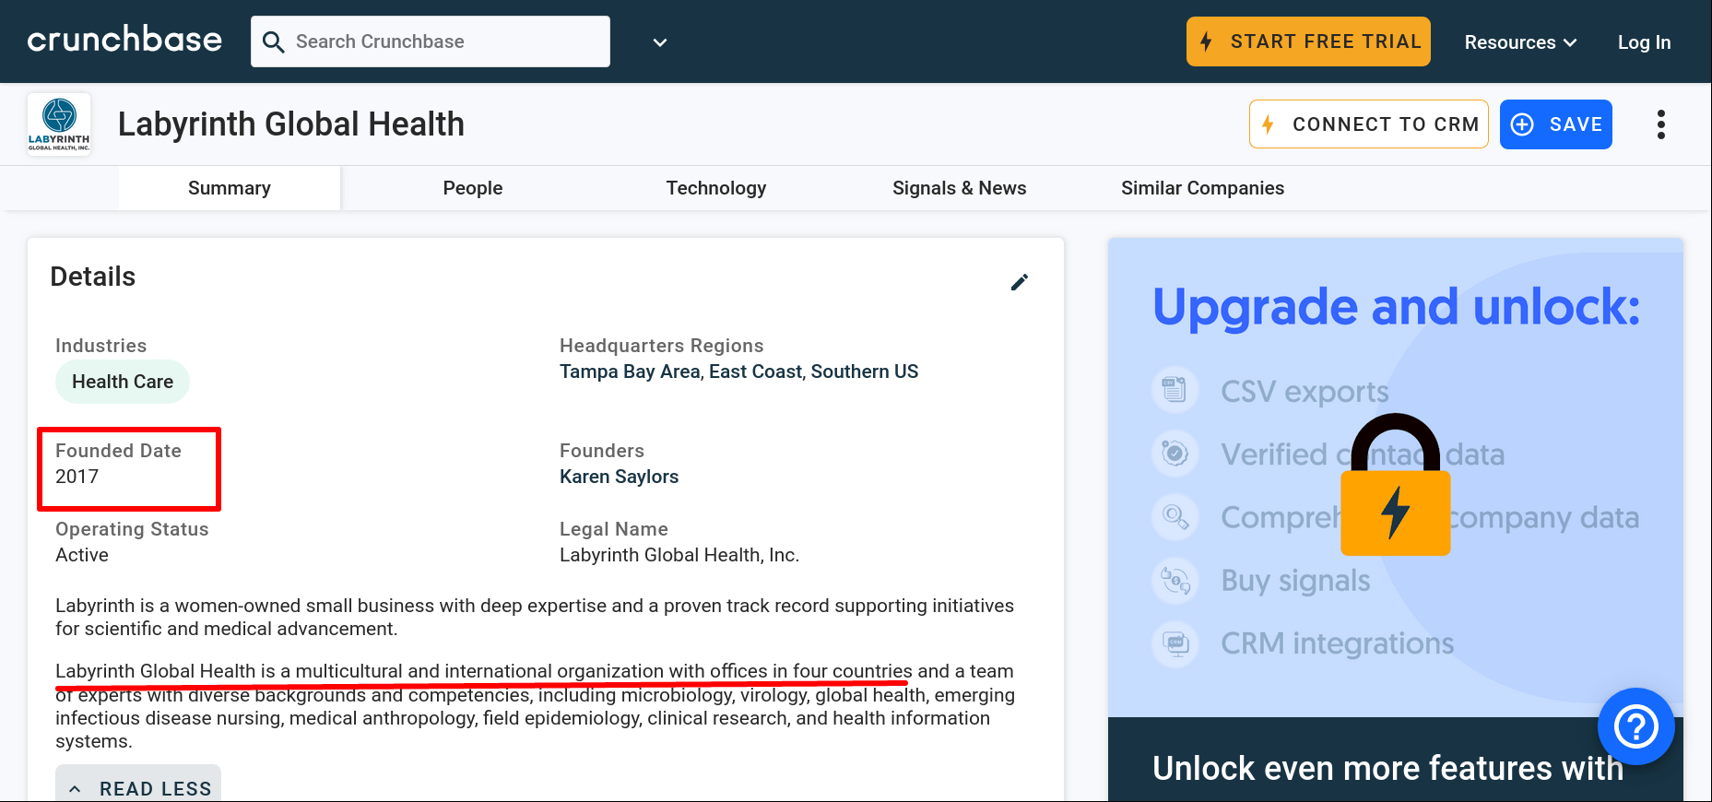Click the Founded Date value 2017
Image resolution: width=1712 pixels, height=802 pixels.
[77, 477]
